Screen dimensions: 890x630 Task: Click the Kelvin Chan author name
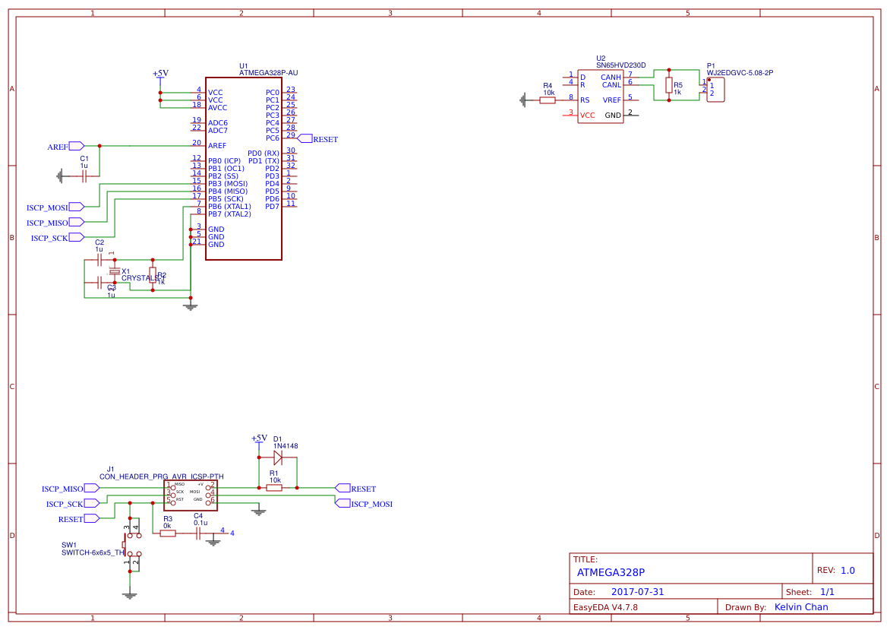[801, 606]
